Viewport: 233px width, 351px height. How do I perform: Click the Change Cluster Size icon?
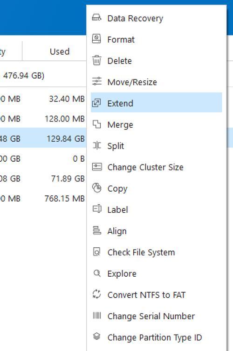pos(97,167)
